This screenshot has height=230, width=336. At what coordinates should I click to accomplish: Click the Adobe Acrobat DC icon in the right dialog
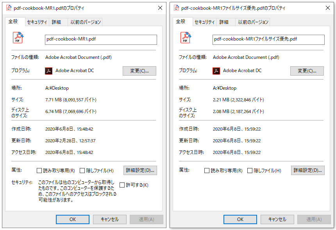[x=216, y=71]
